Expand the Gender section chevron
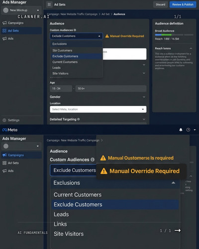Viewport: 199px width, 249px height. click(x=144, y=97)
